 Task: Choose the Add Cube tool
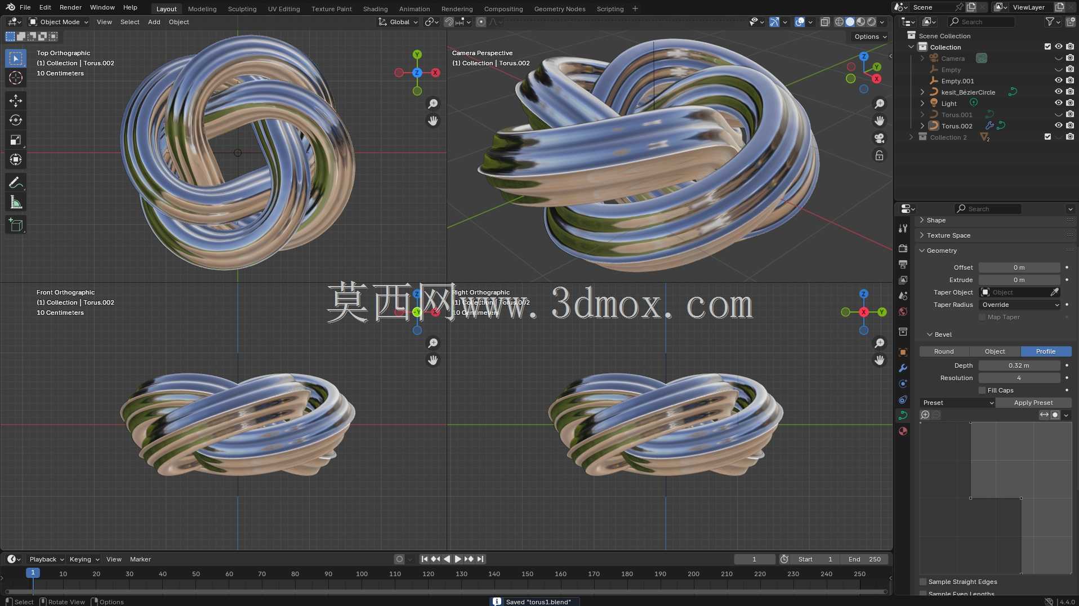pyautogui.click(x=16, y=225)
